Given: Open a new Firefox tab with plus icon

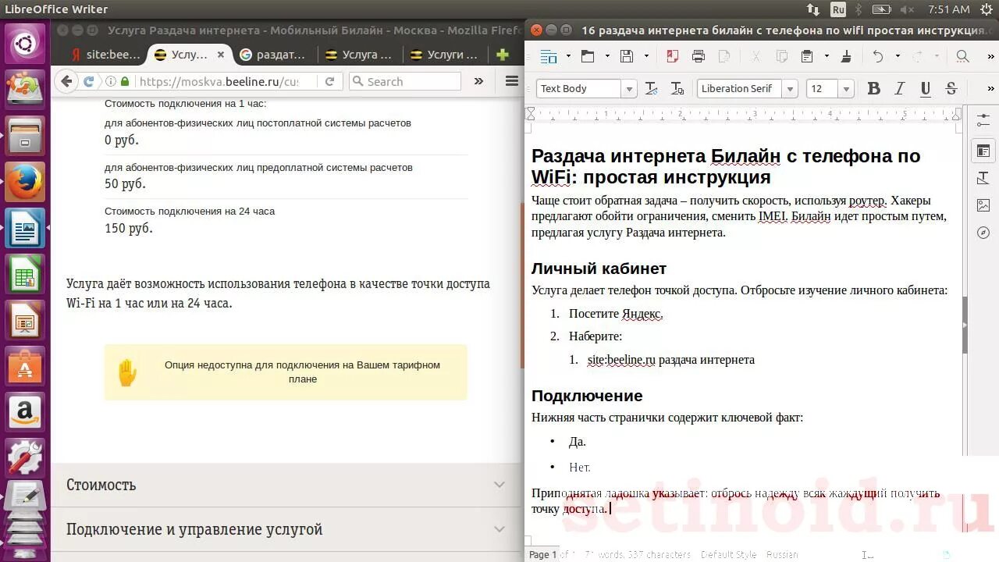Looking at the screenshot, I should pos(502,55).
